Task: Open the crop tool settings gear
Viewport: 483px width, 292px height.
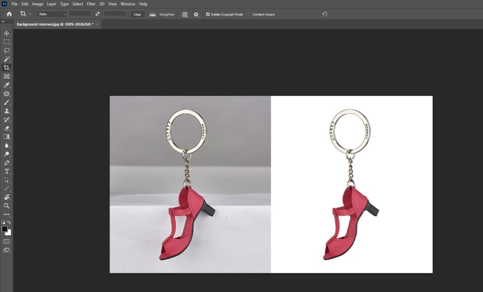Action: (196, 14)
